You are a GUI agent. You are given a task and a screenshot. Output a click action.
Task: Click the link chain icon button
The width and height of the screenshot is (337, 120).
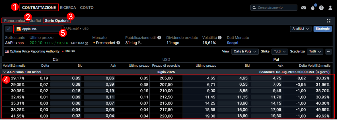[9, 29]
